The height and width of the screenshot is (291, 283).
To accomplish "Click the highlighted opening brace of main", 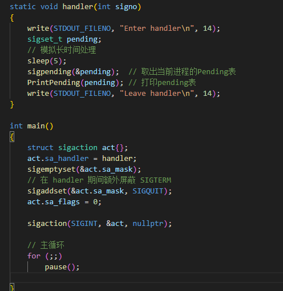I will click(x=12, y=137).
